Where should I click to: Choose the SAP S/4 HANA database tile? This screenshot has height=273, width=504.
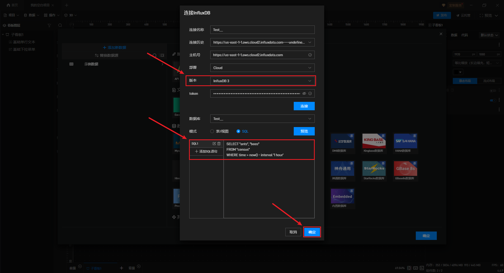click(405, 141)
